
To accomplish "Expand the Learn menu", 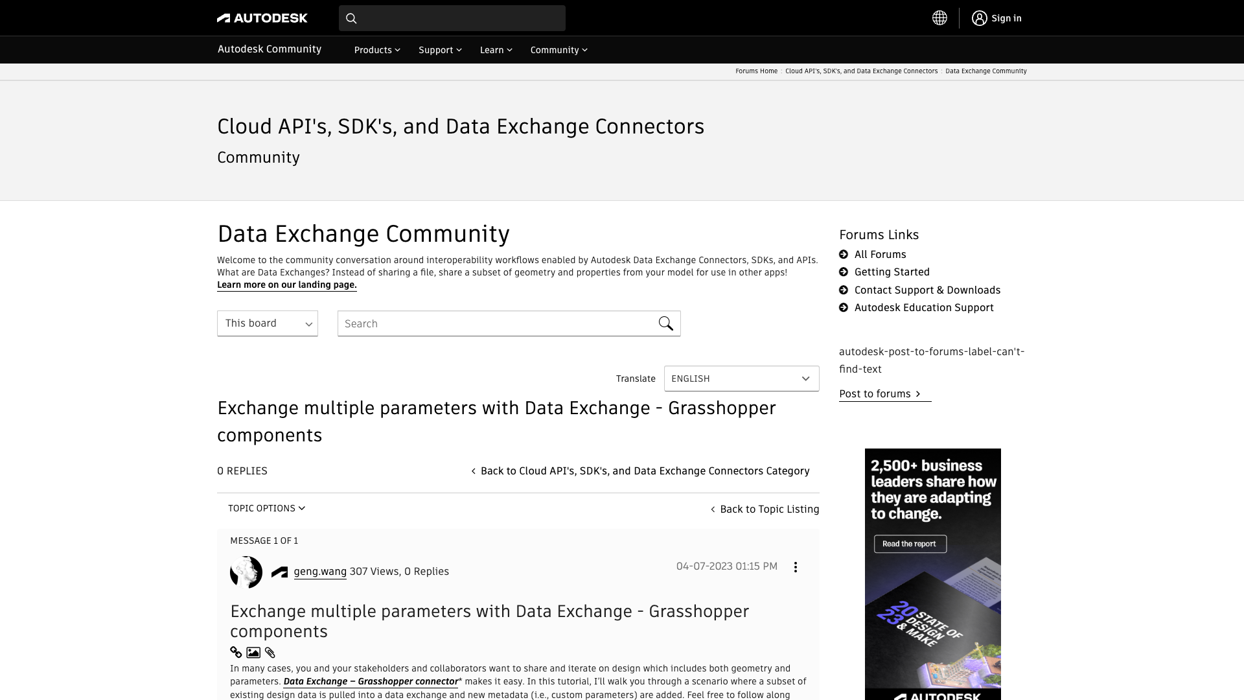I will click(x=496, y=50).
